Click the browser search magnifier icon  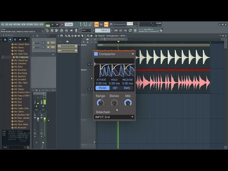[28, 147]
